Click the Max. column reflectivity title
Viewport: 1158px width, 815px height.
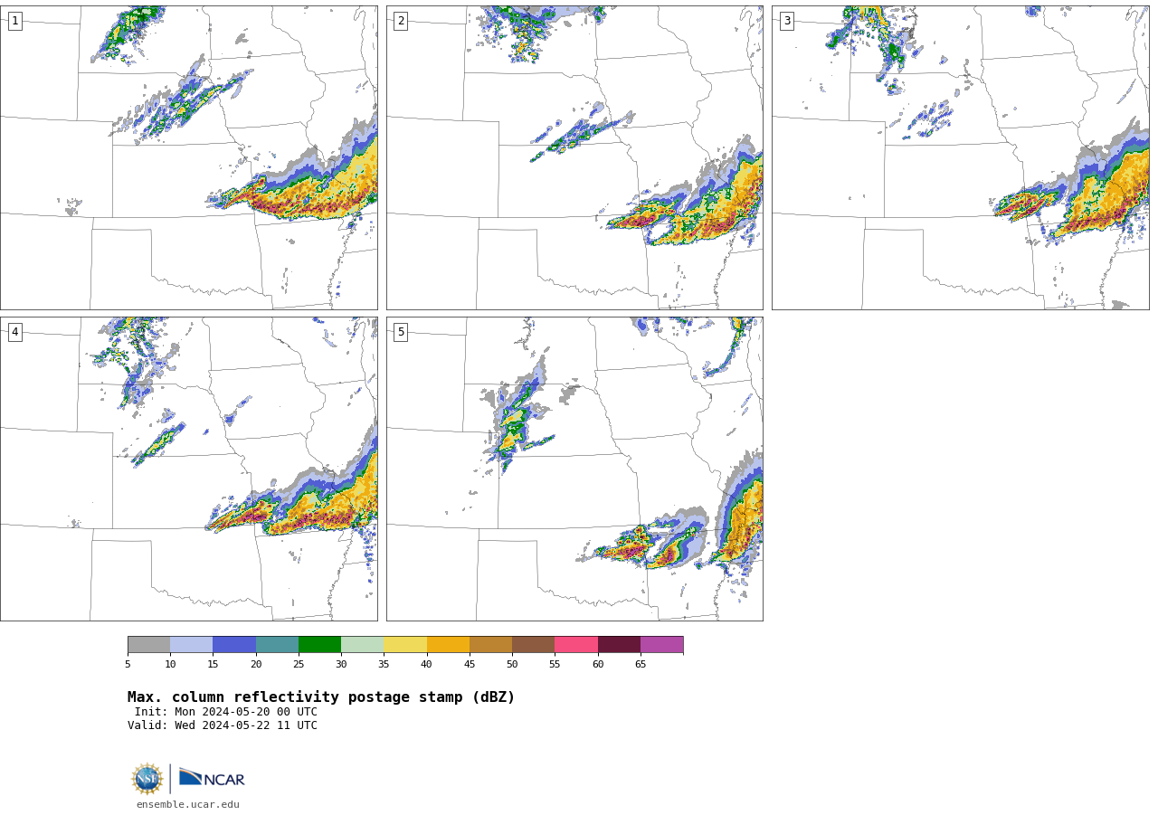pyautogui.click(x=321, y=697)
